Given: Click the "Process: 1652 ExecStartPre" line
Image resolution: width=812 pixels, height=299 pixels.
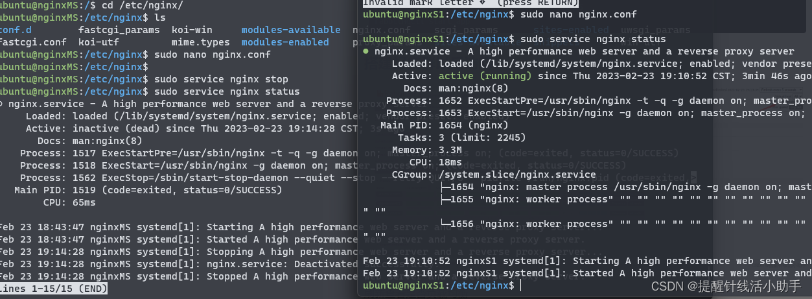Looking at the screenshot, I should point(599,101).
